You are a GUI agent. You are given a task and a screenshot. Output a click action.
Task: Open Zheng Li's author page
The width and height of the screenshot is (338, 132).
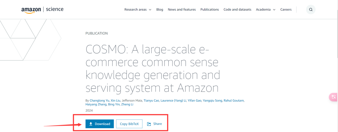pos(127,104)
